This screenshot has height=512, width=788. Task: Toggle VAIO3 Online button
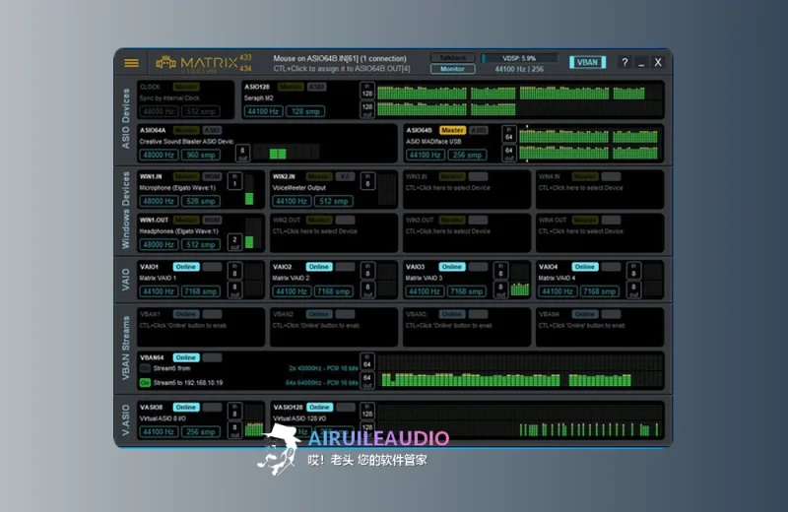point(452,267)
